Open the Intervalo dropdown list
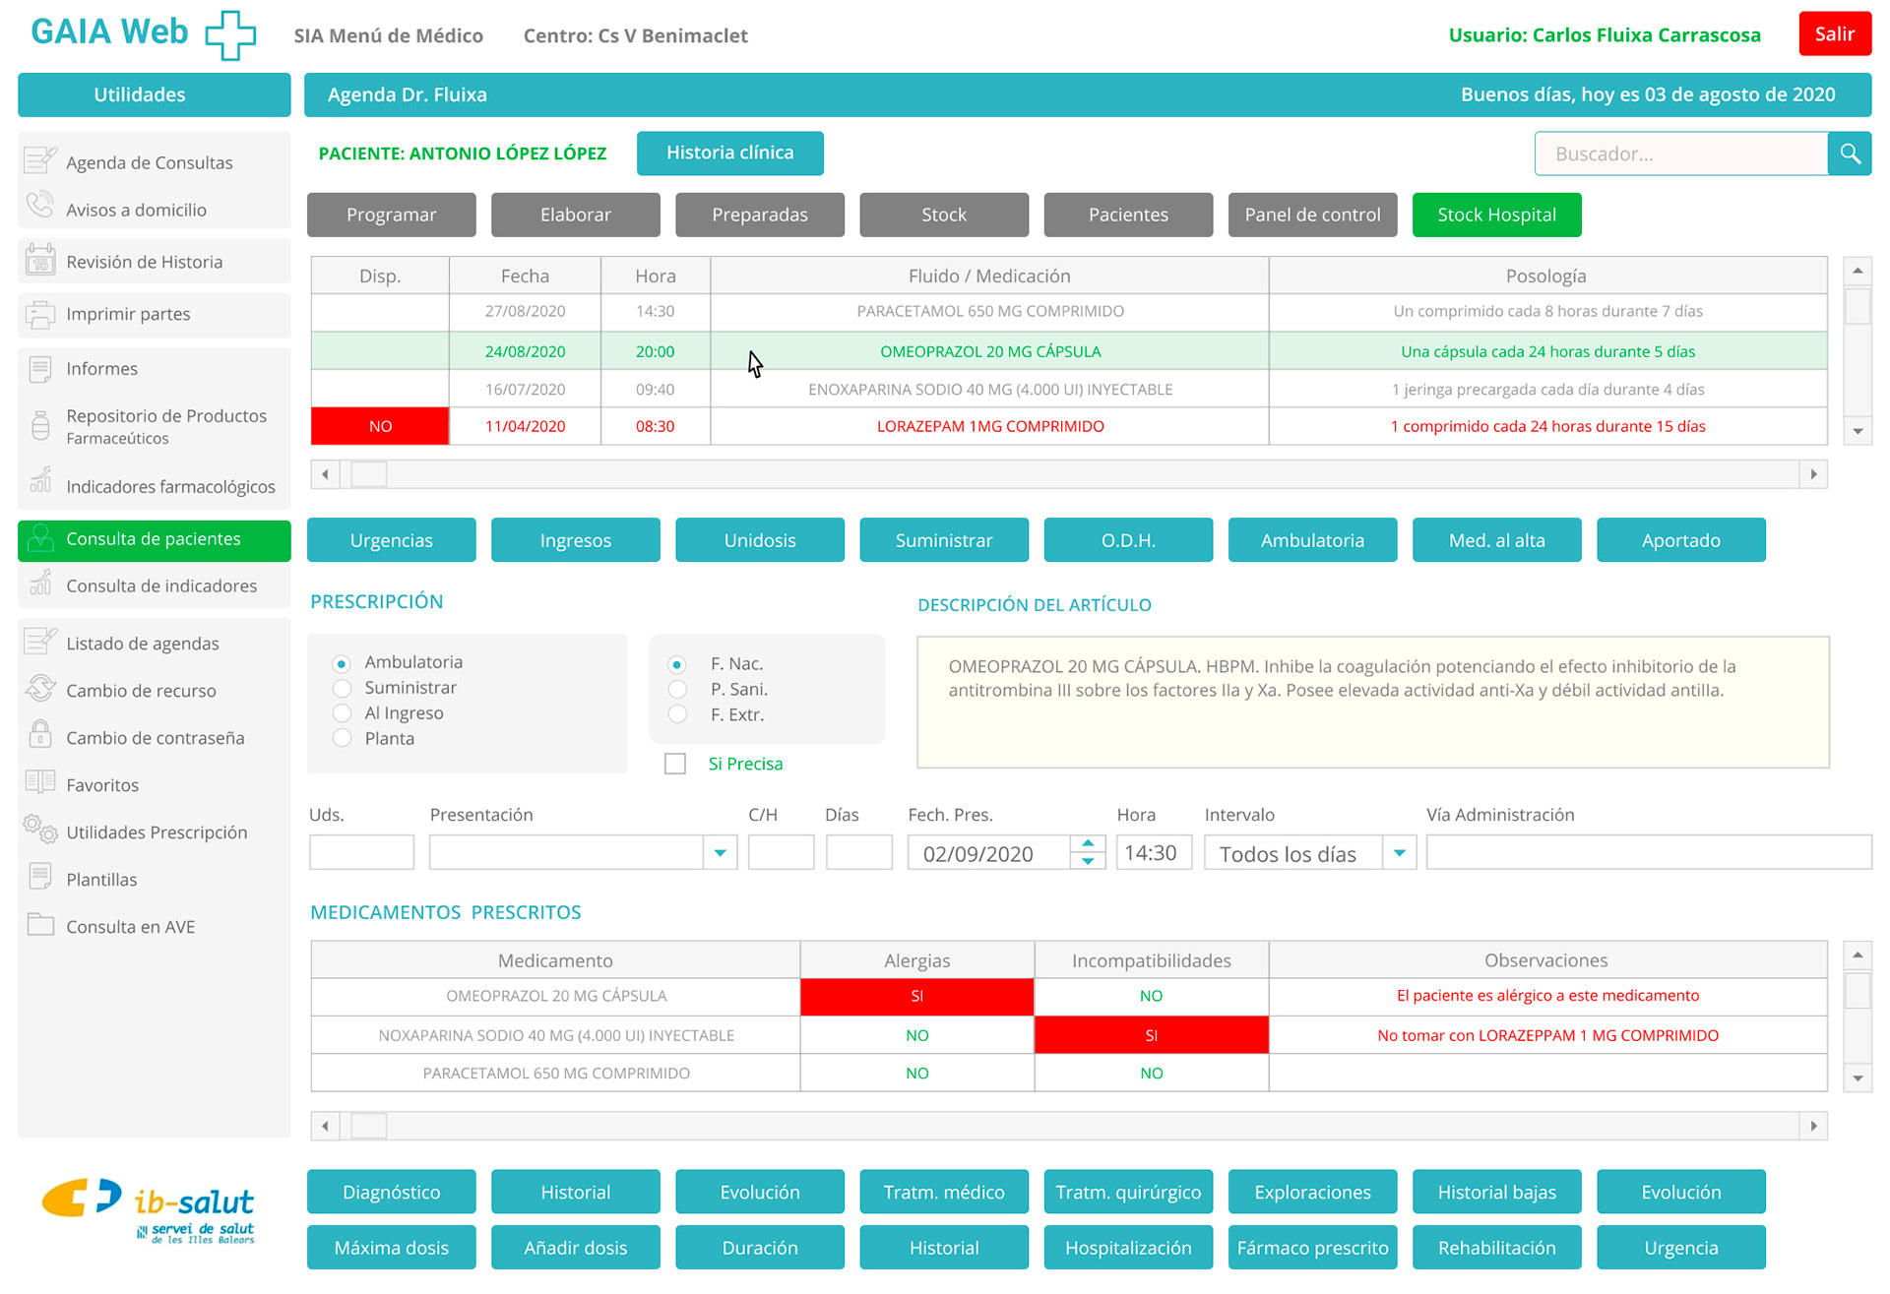1890x1294 pixels. coord(1399,853)
